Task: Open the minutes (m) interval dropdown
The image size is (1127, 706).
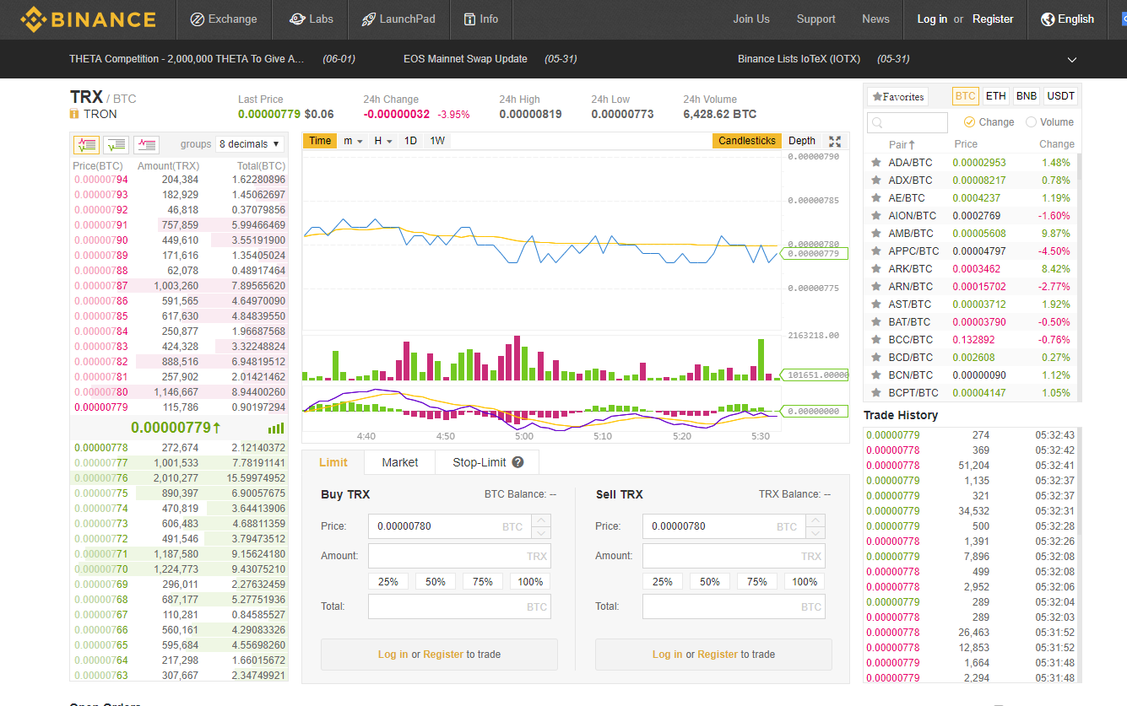Action: 353,141
